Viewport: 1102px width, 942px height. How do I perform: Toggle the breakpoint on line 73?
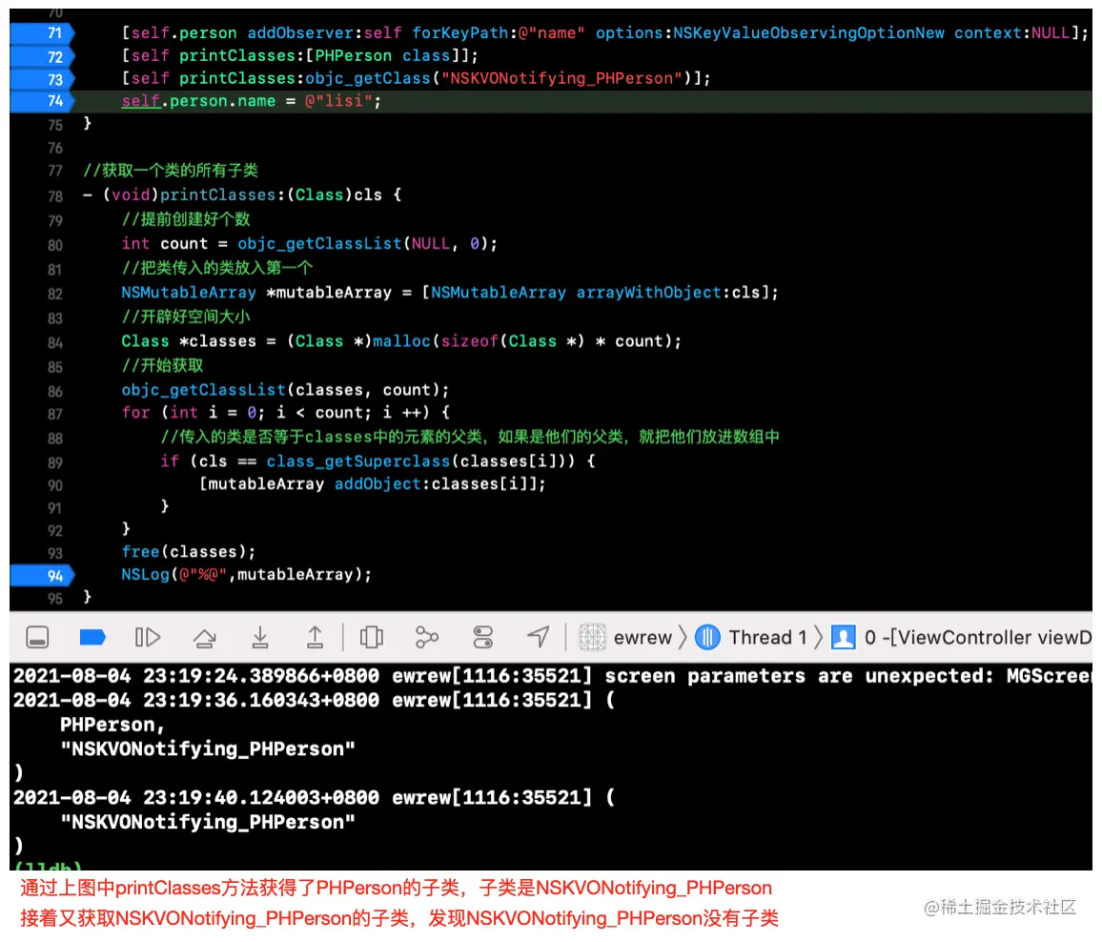tap(42, 79)
